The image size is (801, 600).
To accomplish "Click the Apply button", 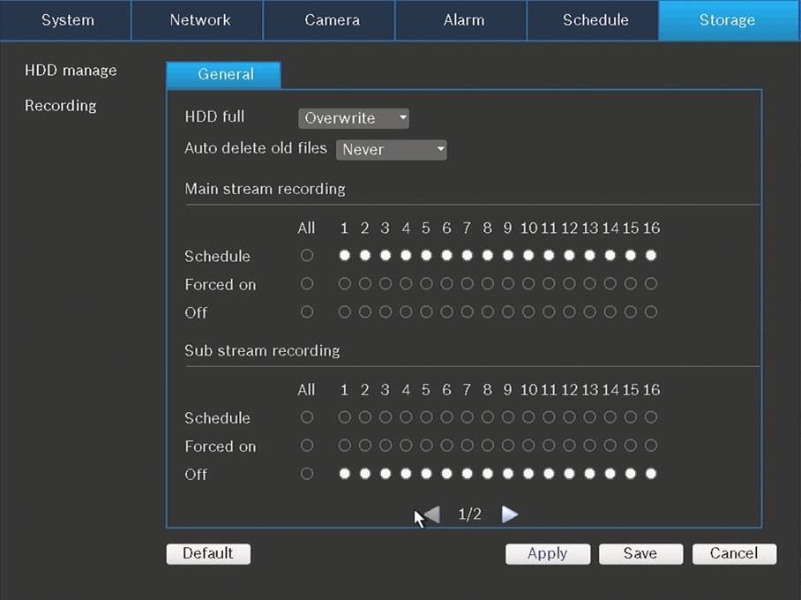I will tap(547, 553).
